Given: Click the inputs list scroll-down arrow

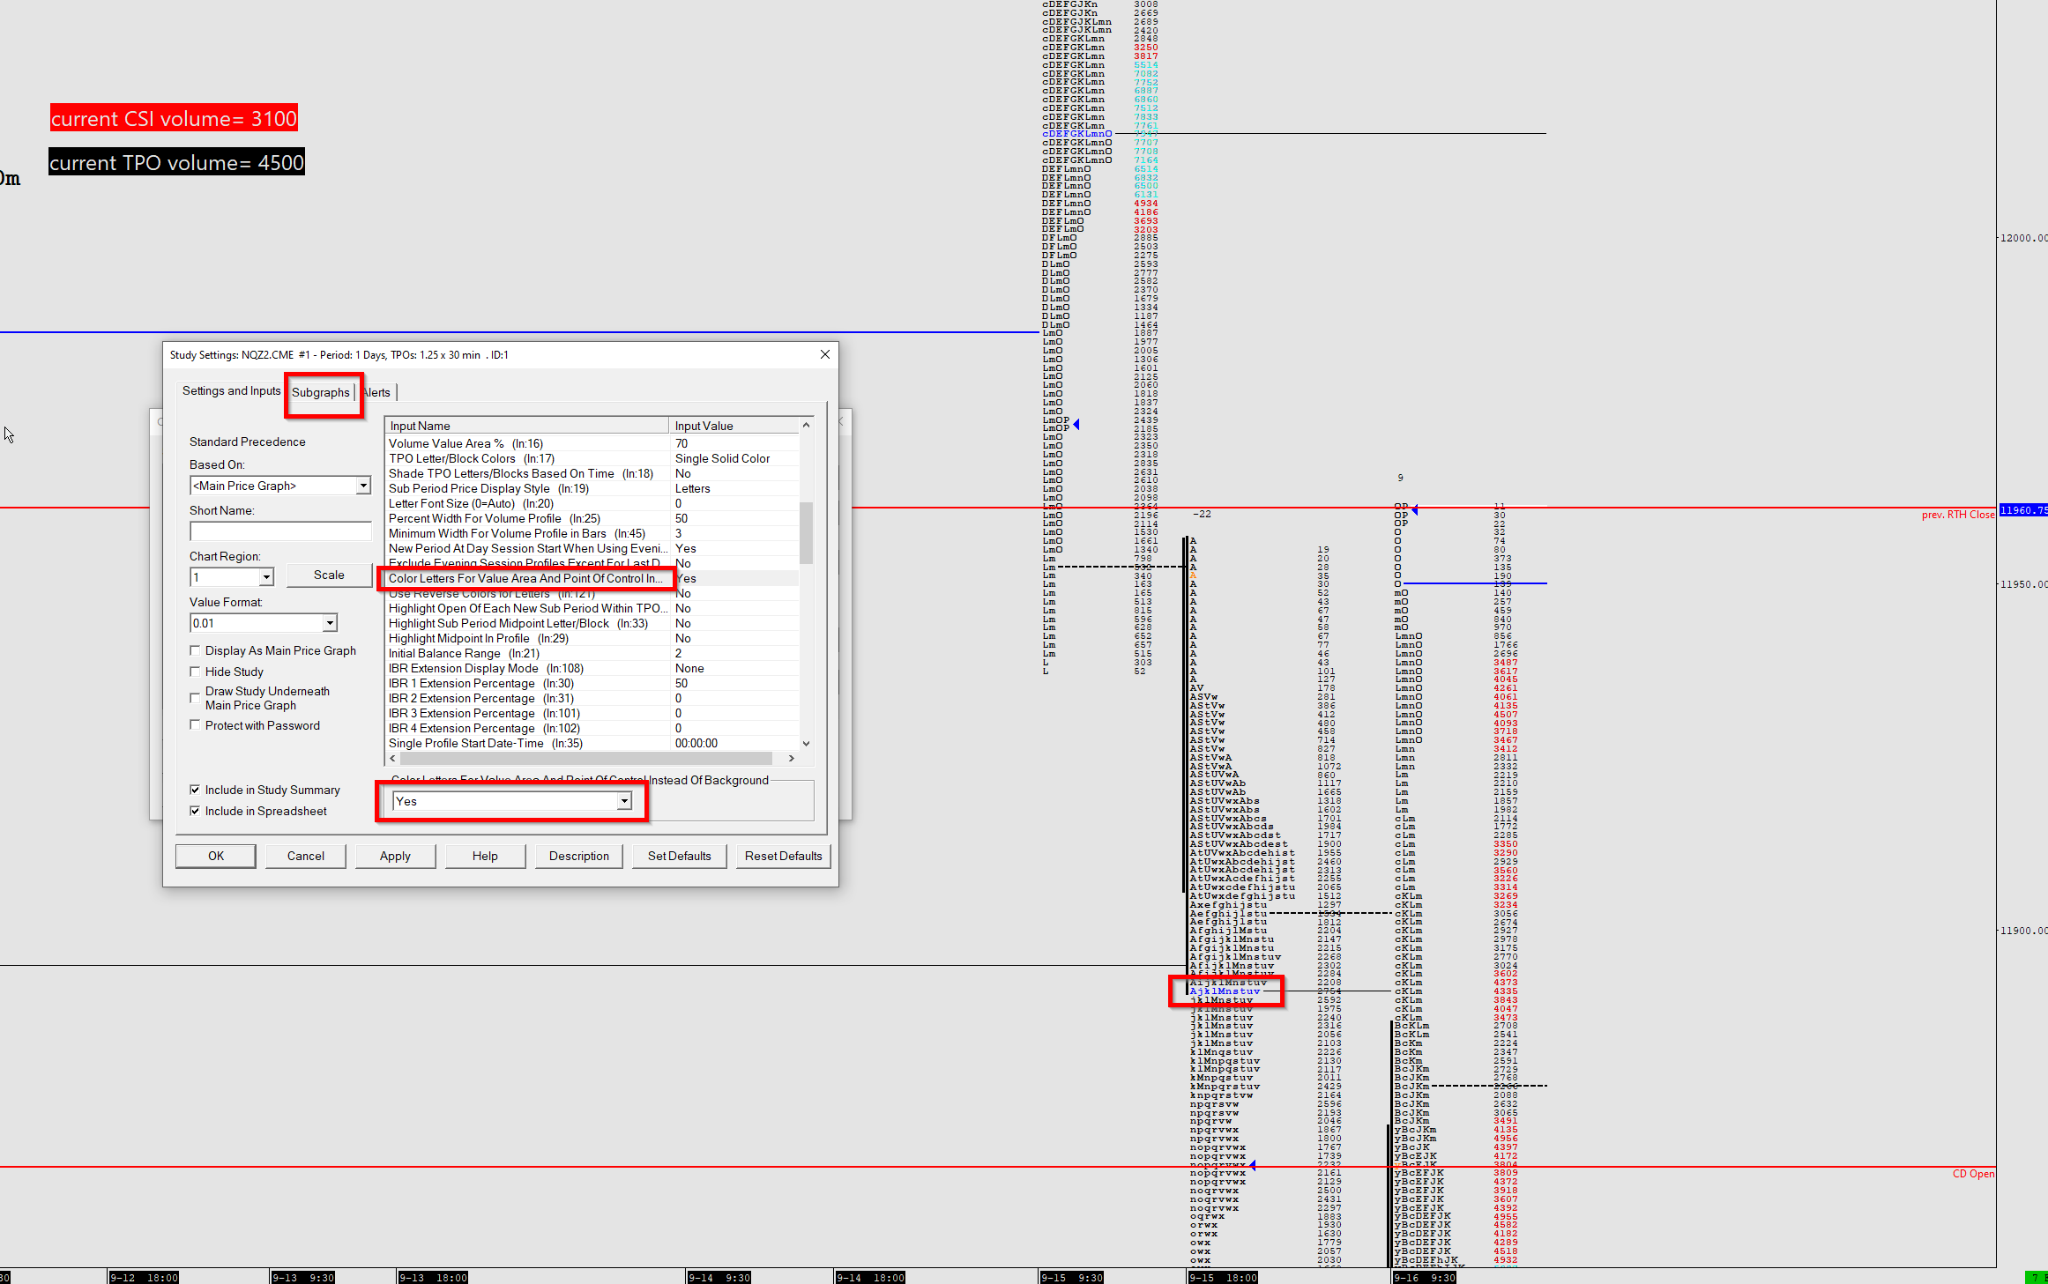Looking at the screenshot, I should point(806,744).
